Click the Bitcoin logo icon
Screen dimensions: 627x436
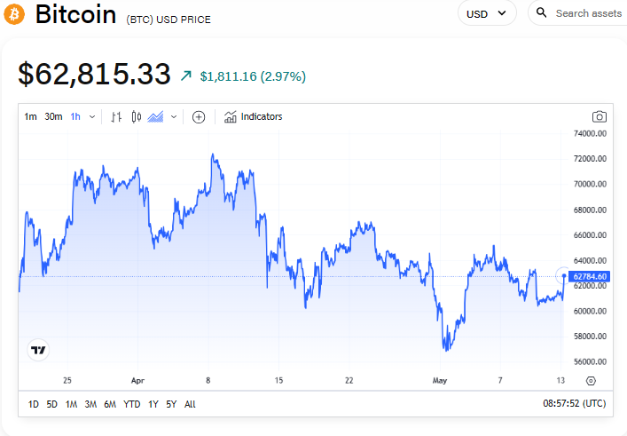15,14
